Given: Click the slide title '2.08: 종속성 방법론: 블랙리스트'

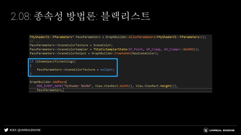Looking at the screenshot, I should click(x=80, y=16).
